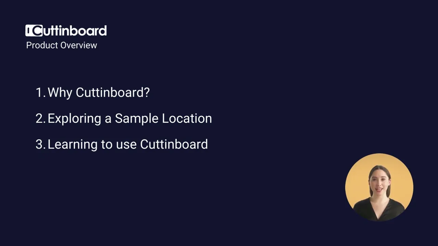Click "Cuttinboard" in the third agenda item

coord(174,144)
